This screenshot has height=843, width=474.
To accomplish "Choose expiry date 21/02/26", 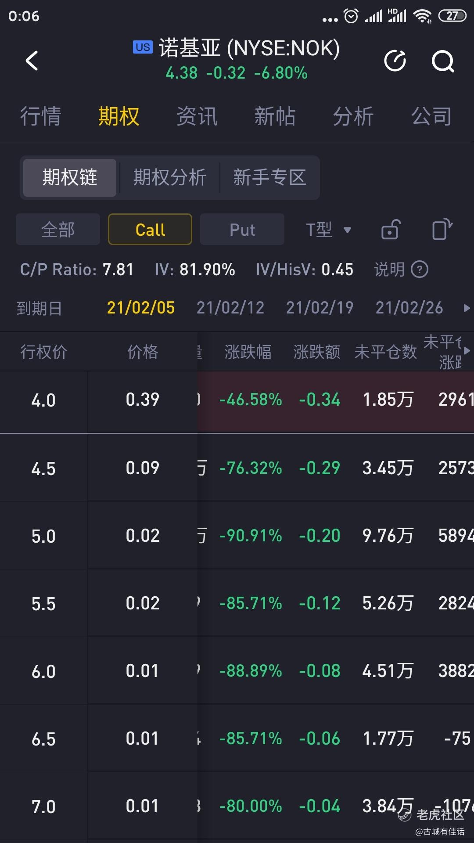I will click(x=409, y=307).
